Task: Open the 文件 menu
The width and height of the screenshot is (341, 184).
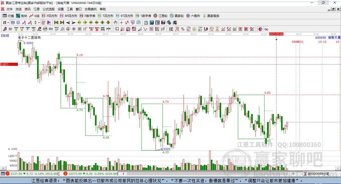Action: 9,9
